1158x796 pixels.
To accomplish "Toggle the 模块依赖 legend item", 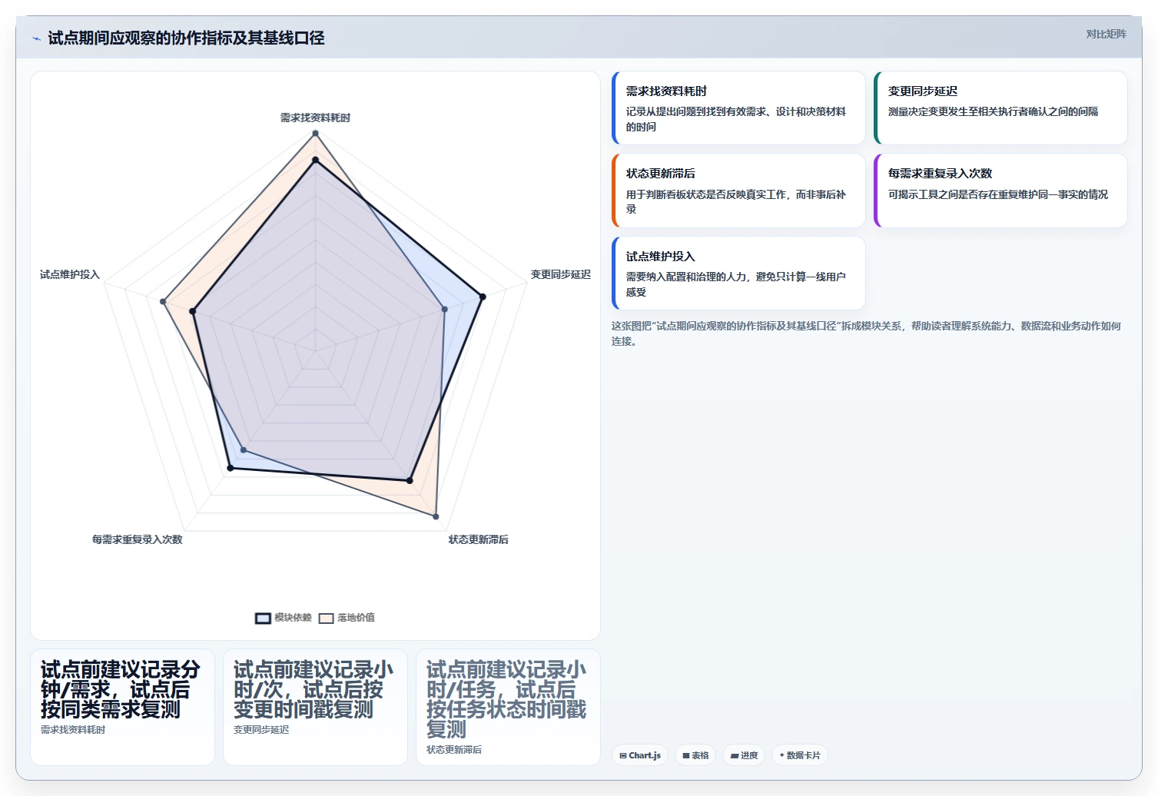I will (x=284, y=618).
